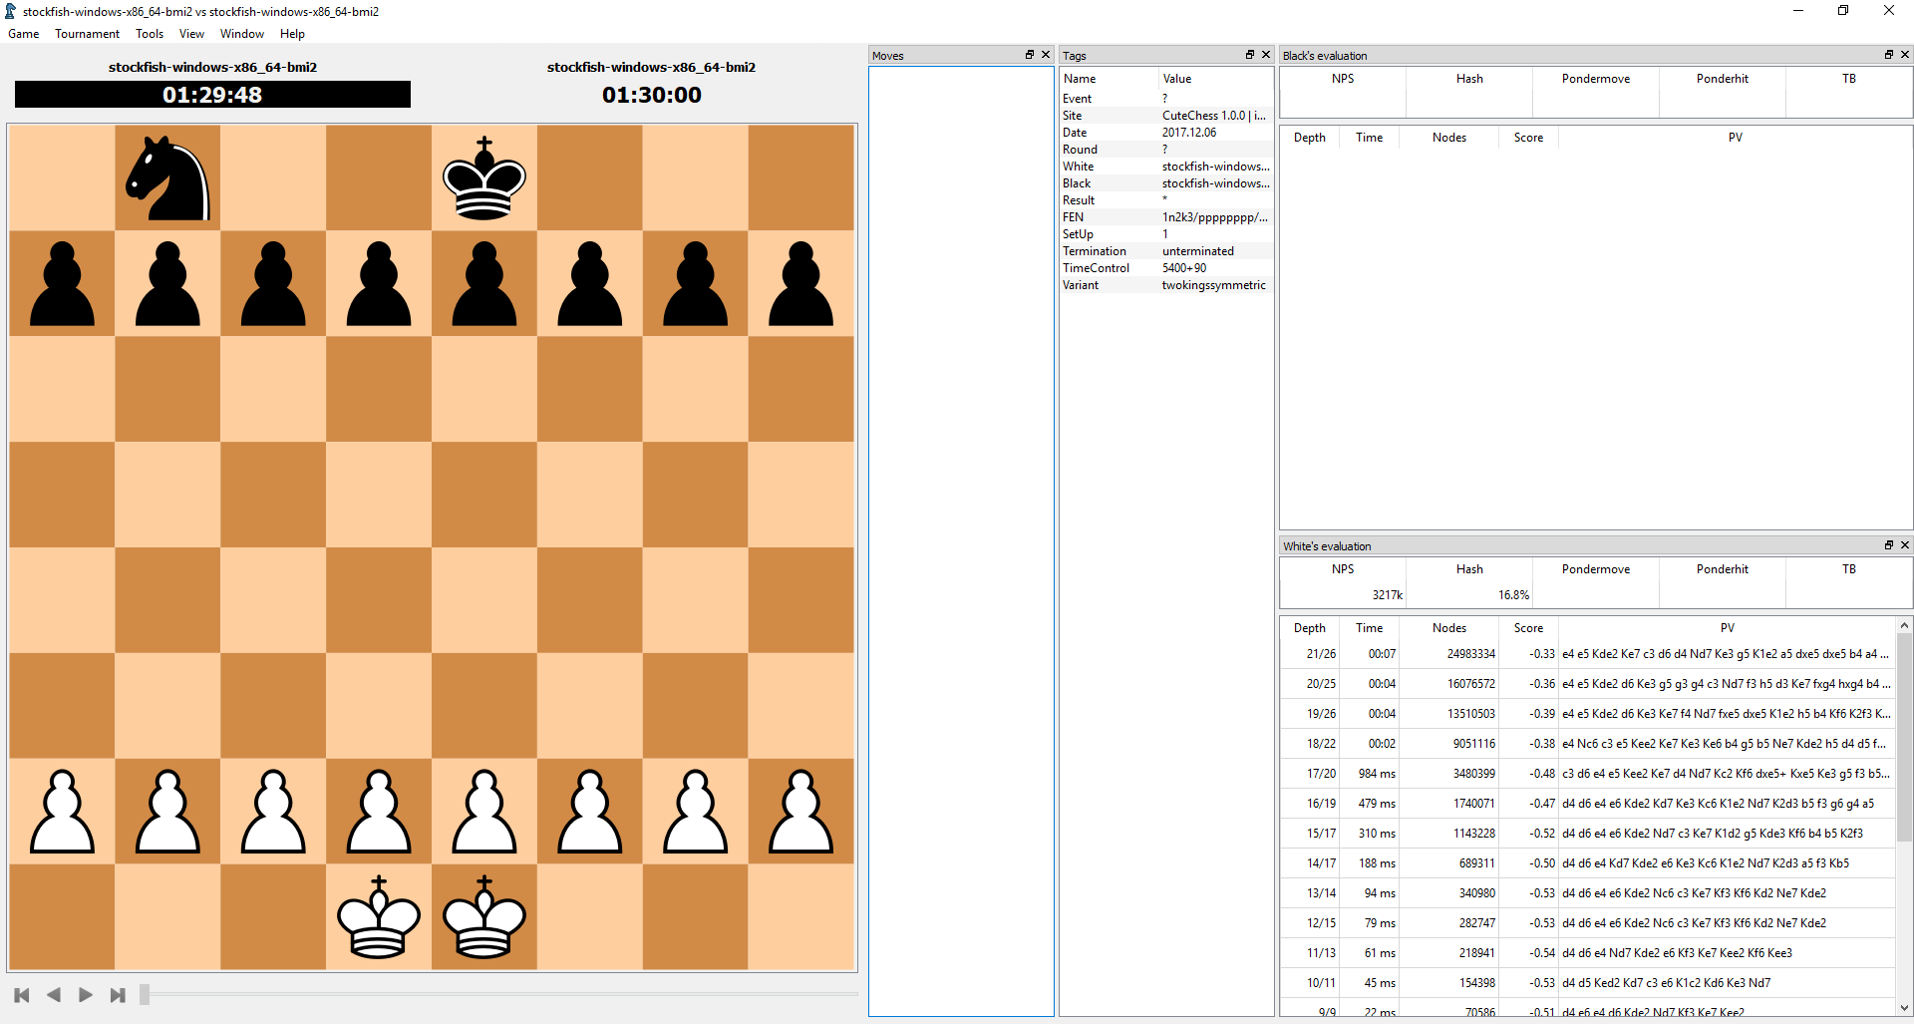Step forward one move
The width and height of the screenshot is (1914, 1024).
point(86,995)
